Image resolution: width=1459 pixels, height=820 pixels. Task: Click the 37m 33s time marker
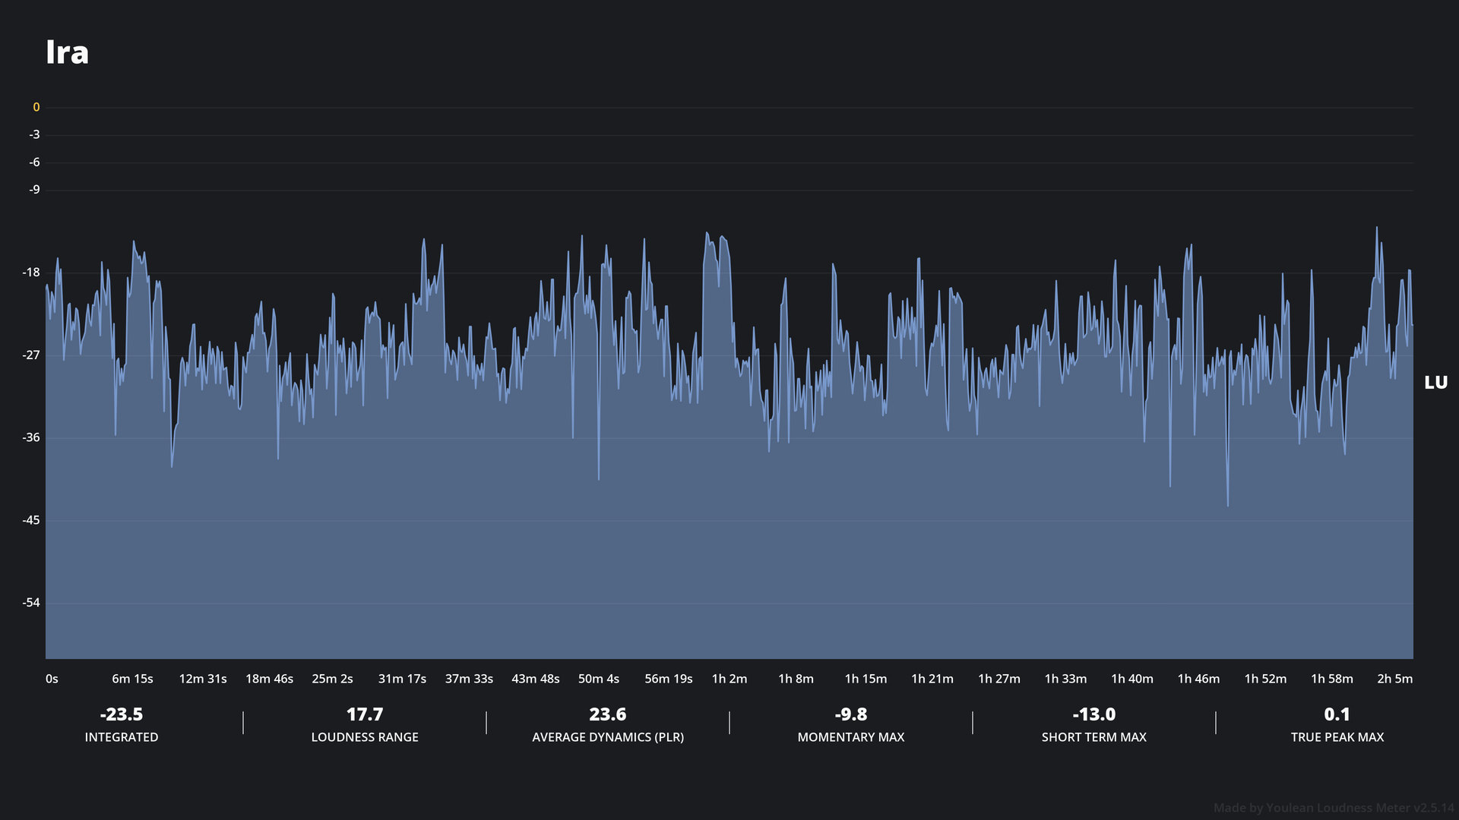tap(469, 679)
